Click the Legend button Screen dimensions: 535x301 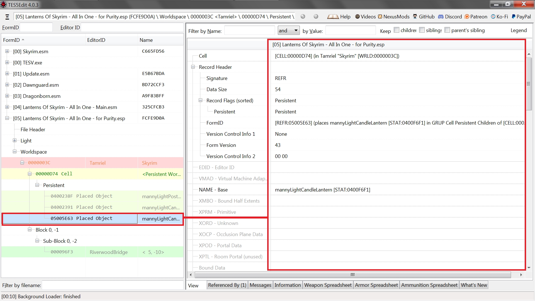[x=519, y=30]
